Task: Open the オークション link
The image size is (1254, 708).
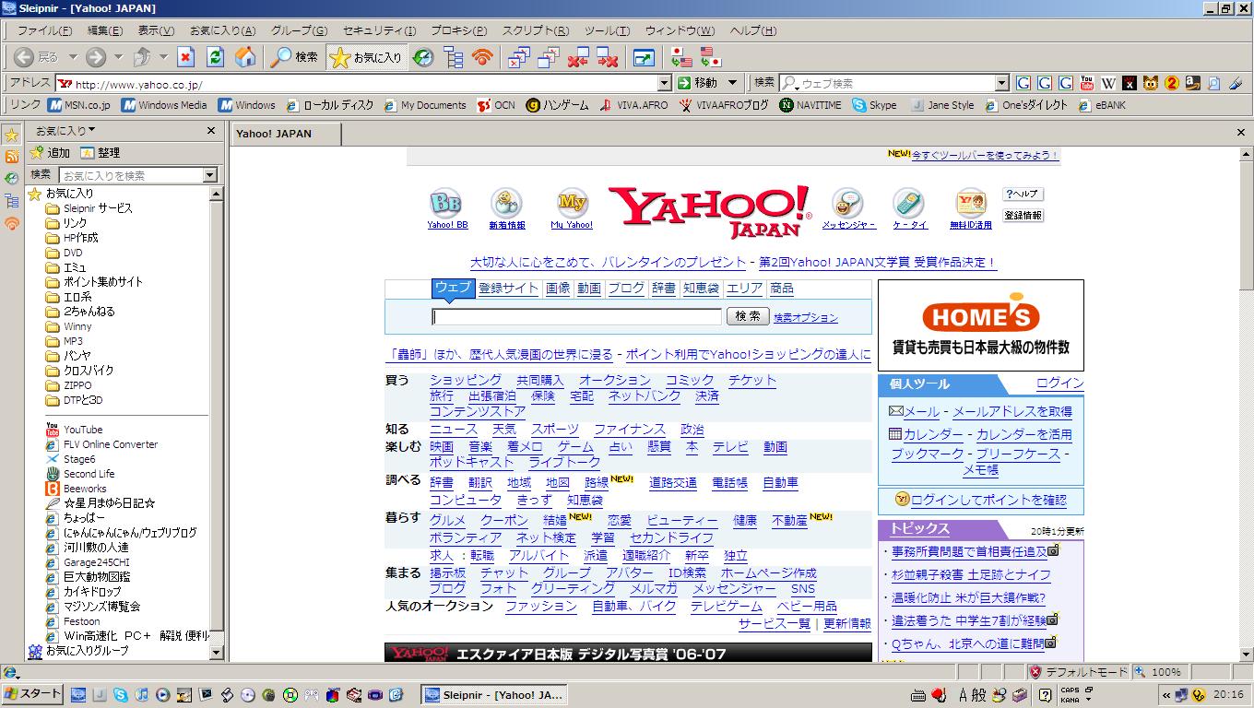Action: pos(615,380)
